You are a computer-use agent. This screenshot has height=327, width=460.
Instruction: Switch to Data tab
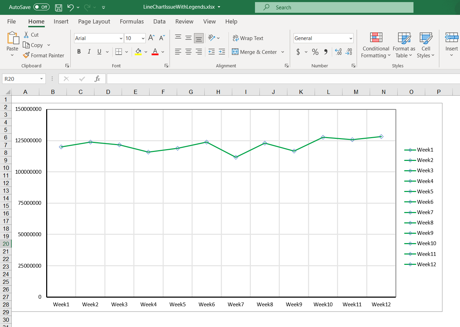pos(159,21)
